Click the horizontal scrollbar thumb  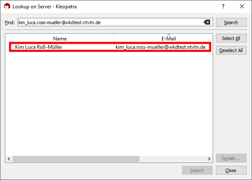[x=75, y=159]
